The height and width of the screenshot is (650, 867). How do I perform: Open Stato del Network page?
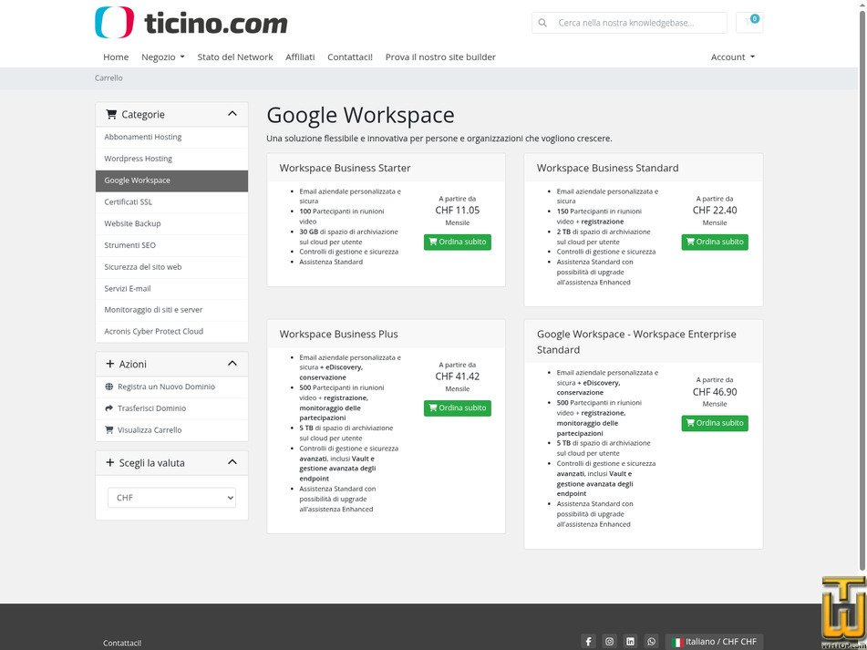pyautogui.click(x=235, y=57)
